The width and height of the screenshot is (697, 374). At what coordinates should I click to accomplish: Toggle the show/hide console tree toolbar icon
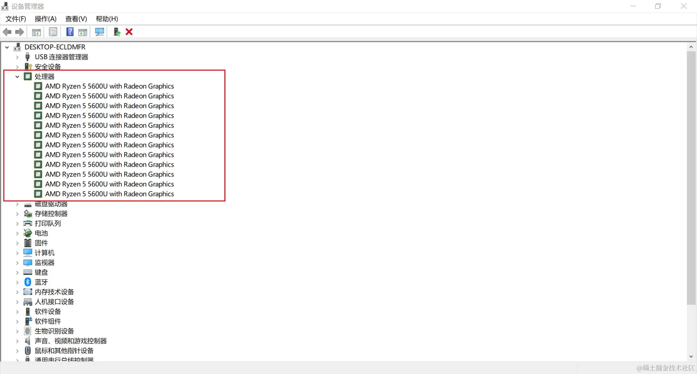point(36,32)
